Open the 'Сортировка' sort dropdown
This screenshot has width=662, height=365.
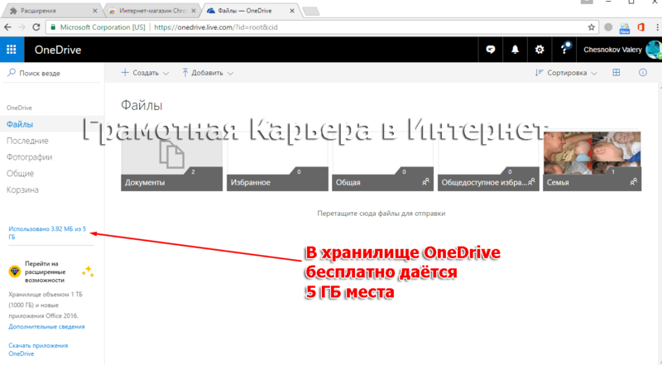coord(566,73)
